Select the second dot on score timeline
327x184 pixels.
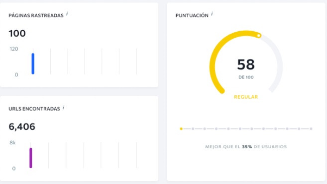tap(193, 128)
